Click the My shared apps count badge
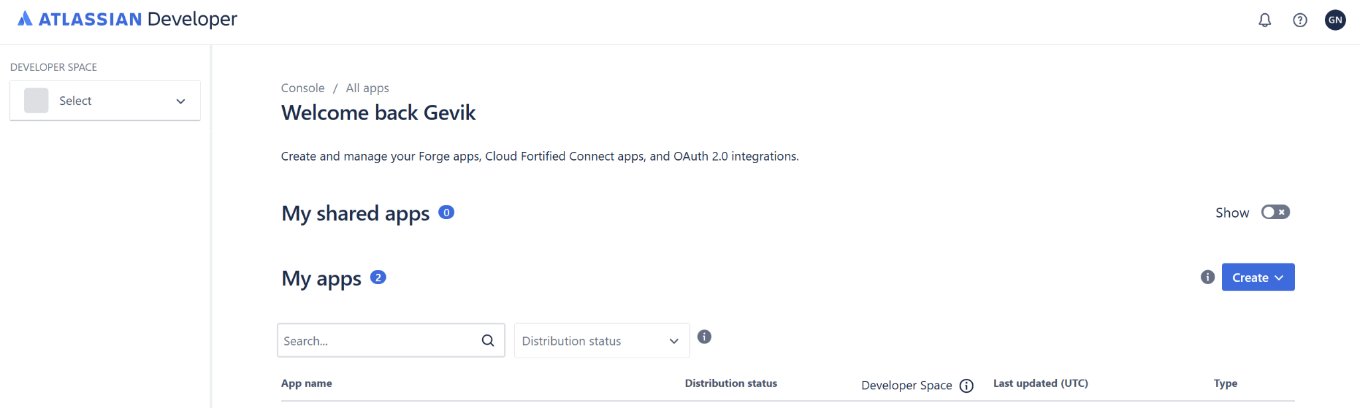 pyautogui.click(x=446, y=212)
